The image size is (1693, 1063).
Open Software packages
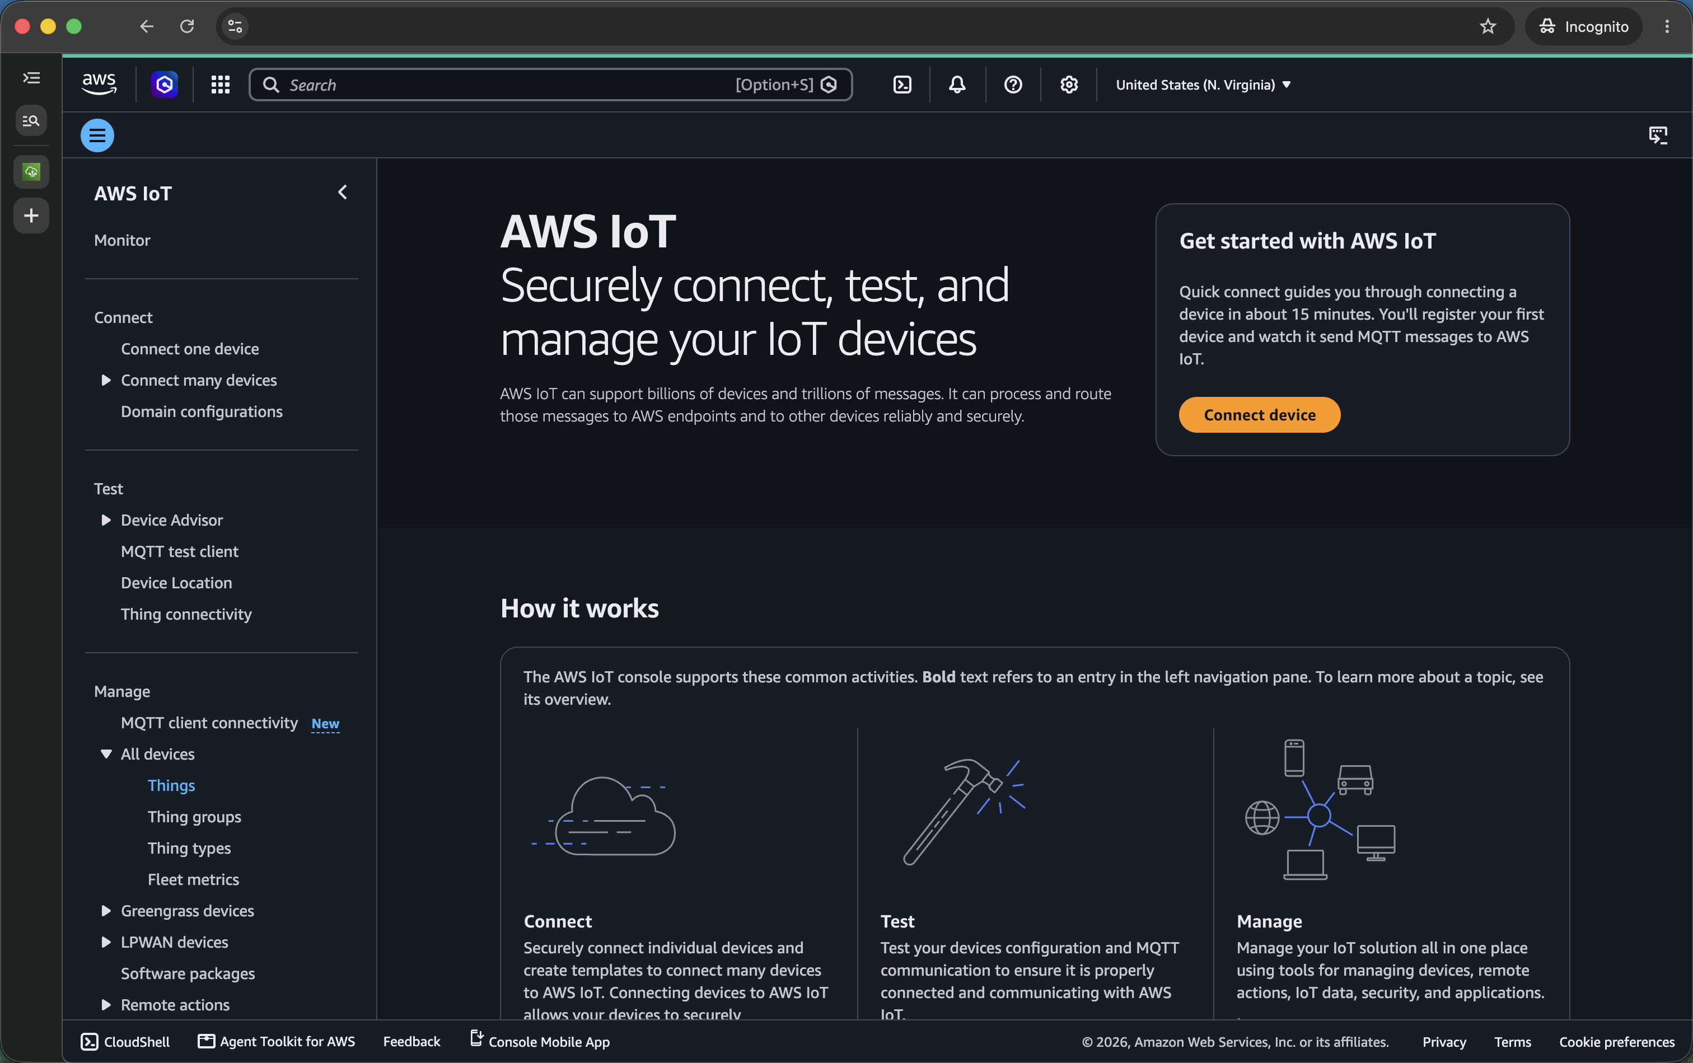click(188, 973)
